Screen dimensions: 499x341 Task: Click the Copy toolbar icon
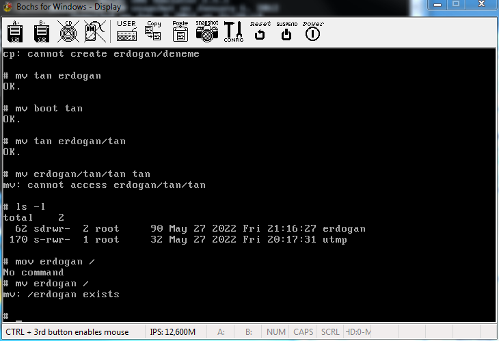point(154,31)
